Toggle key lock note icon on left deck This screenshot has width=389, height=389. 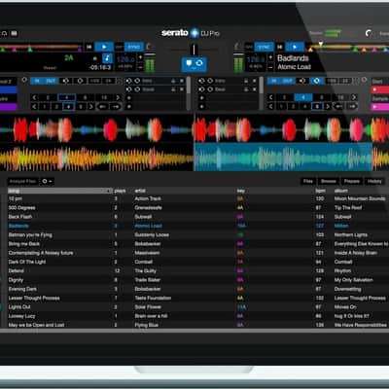click(107, 58)
